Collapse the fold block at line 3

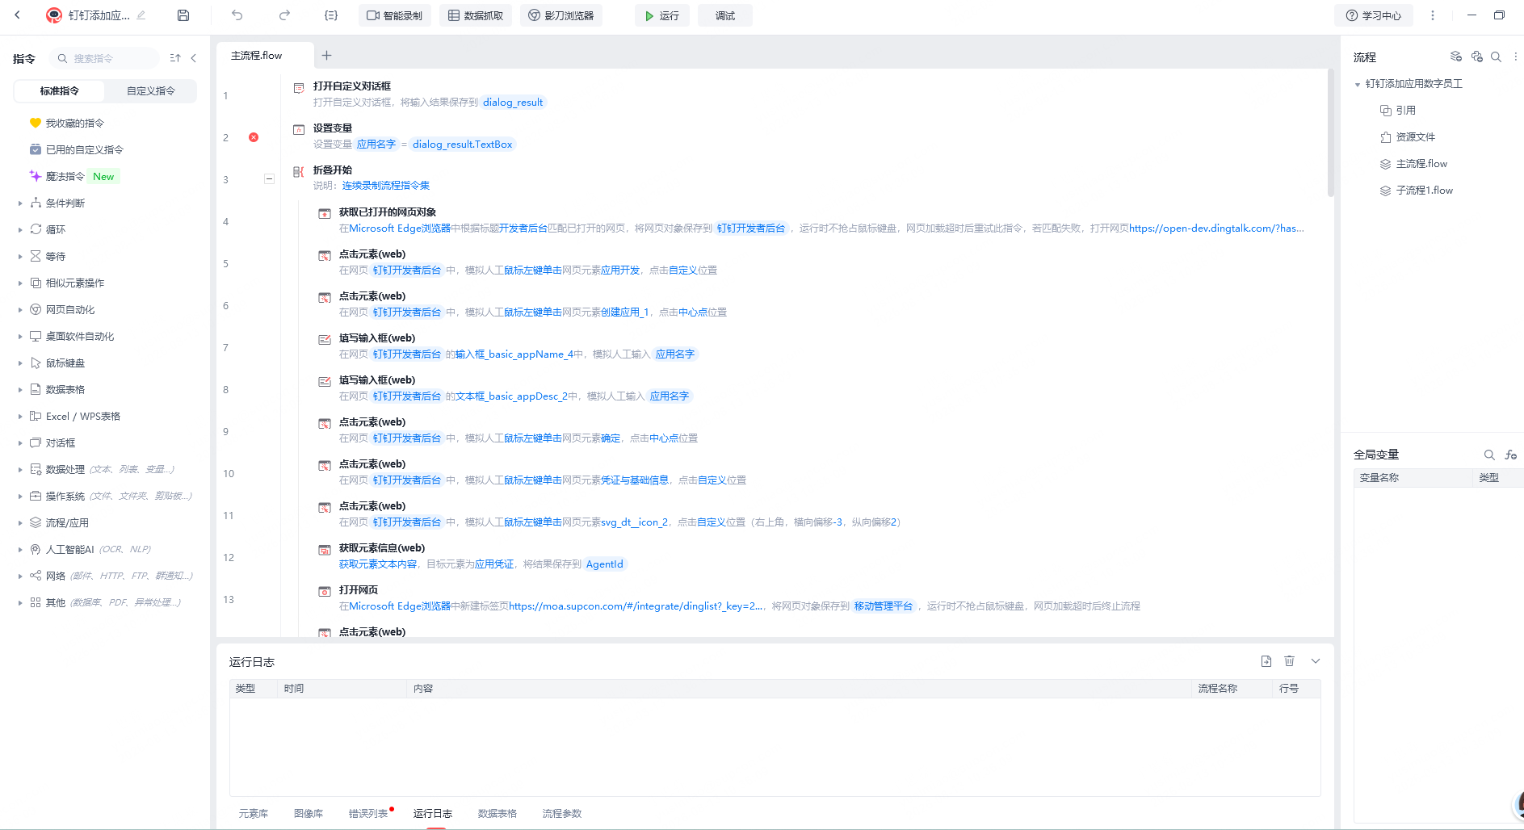(x=270, y=178)
